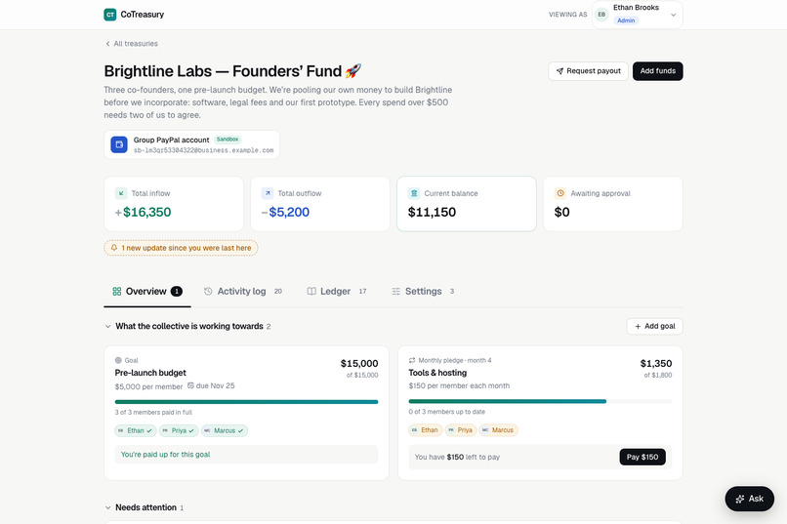Open the Tools & hosting pledge title
This screenshot has width=787, height=524.
437,373
